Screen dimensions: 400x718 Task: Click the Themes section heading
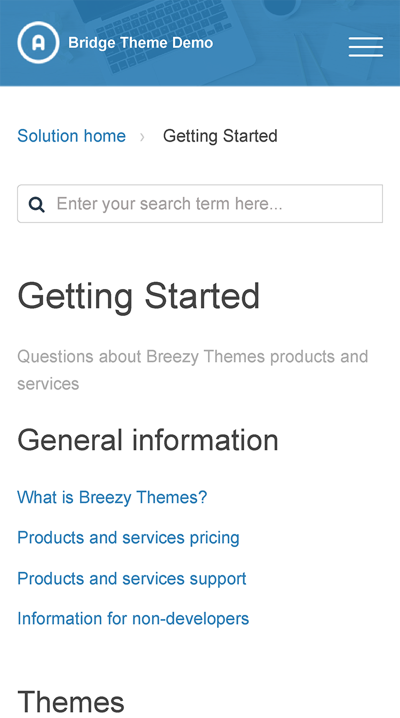[x=71, y=702]
